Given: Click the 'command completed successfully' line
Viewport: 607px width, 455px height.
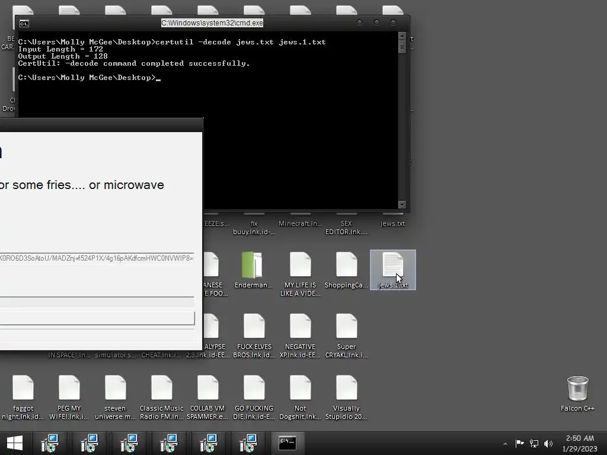Looking at the screenshot, I should click(134, 63).
